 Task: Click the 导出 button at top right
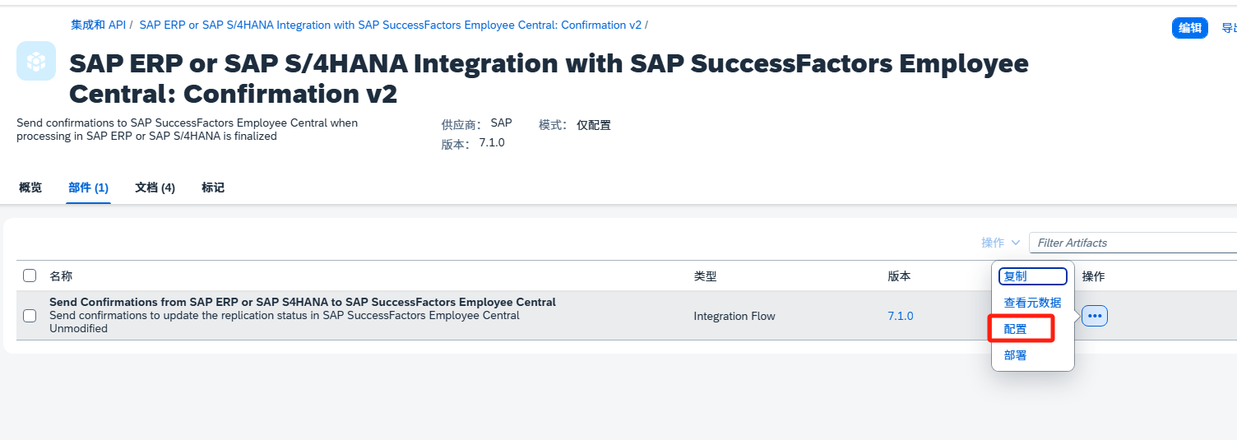pyautogui.click(x=1229, y=28)
